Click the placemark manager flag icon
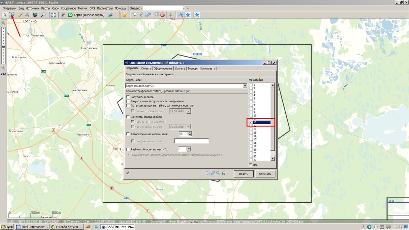409x230 pixels. pyautogui.click(x=156, y=15)
